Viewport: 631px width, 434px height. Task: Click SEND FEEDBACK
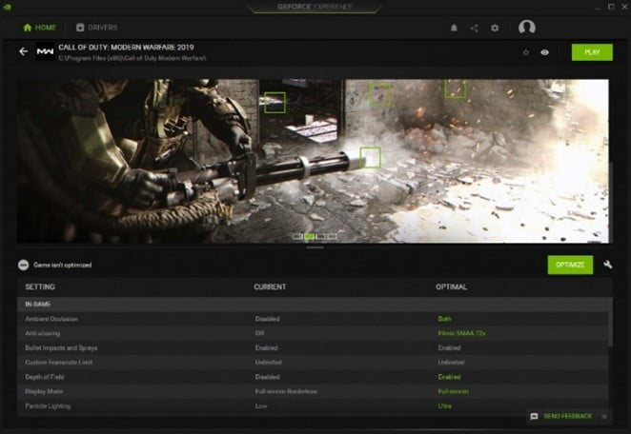point(567,416)
